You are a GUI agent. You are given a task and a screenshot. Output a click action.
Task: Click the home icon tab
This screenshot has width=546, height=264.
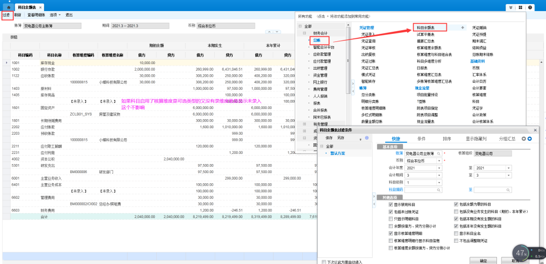coord(9,7)
